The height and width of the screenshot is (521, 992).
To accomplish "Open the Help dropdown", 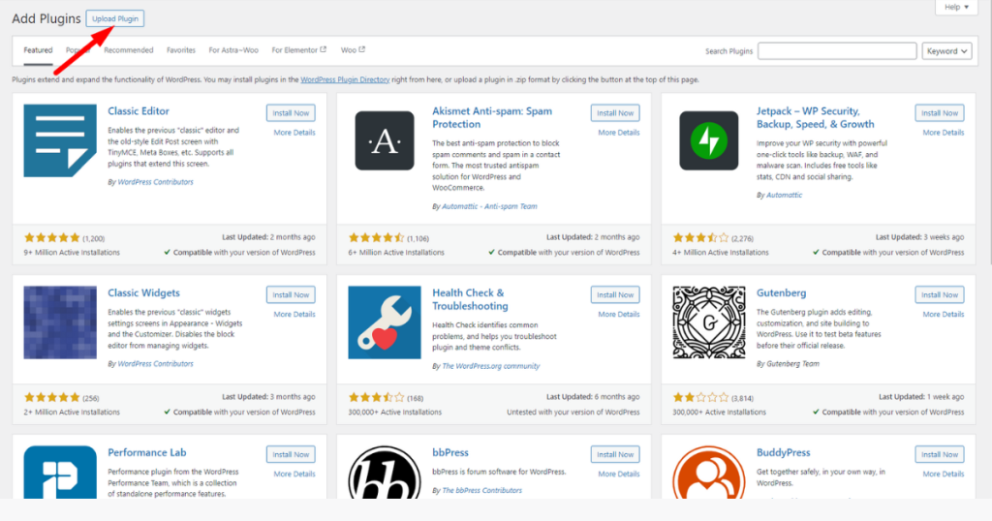I will tap(956, 7).
